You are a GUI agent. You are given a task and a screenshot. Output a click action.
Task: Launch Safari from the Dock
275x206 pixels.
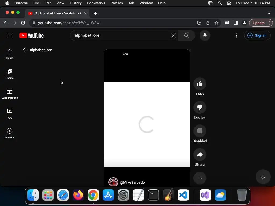pyautogui.click(x=63, y=195)
